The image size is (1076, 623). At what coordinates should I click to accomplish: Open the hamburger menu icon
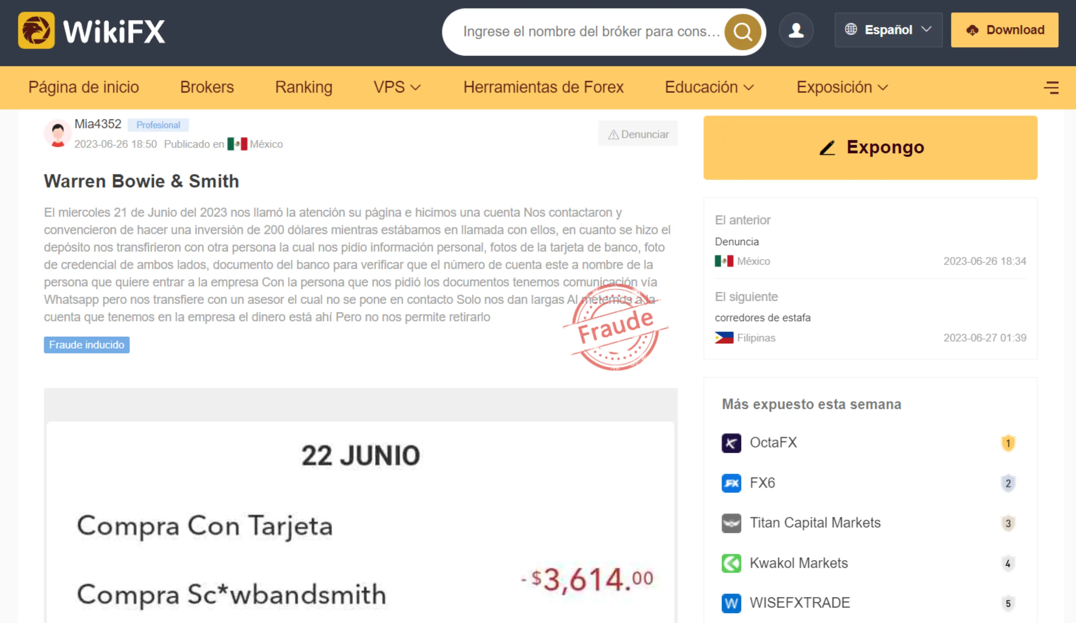tap(1051, 87)
